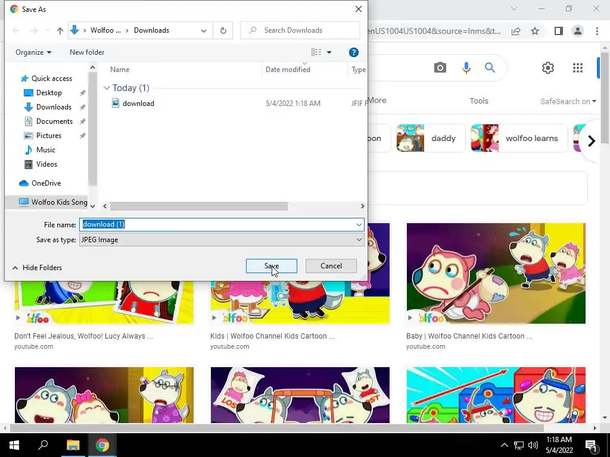Click the Search Downloads field

tap(300, 30)
